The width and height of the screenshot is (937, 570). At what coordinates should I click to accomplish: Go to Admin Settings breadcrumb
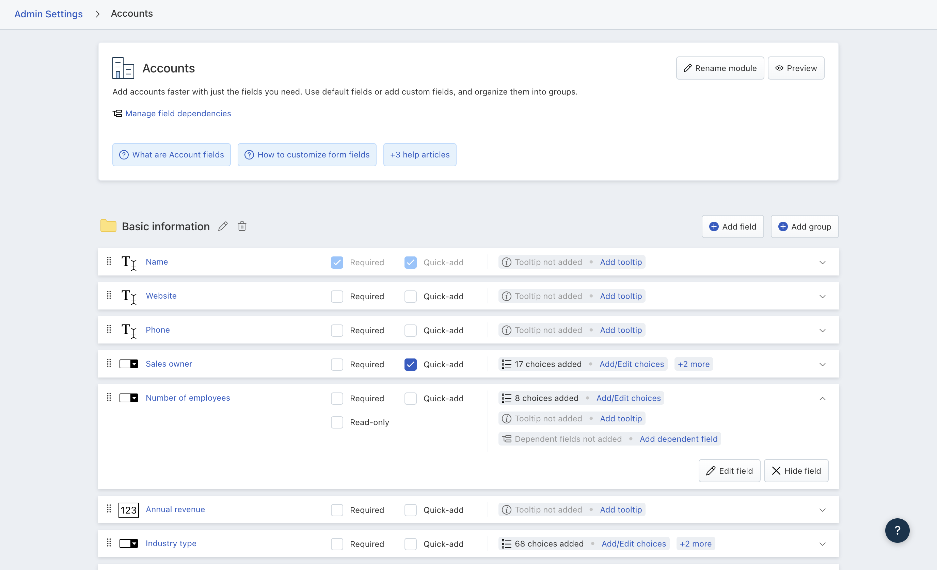click(x=48, y=14)
